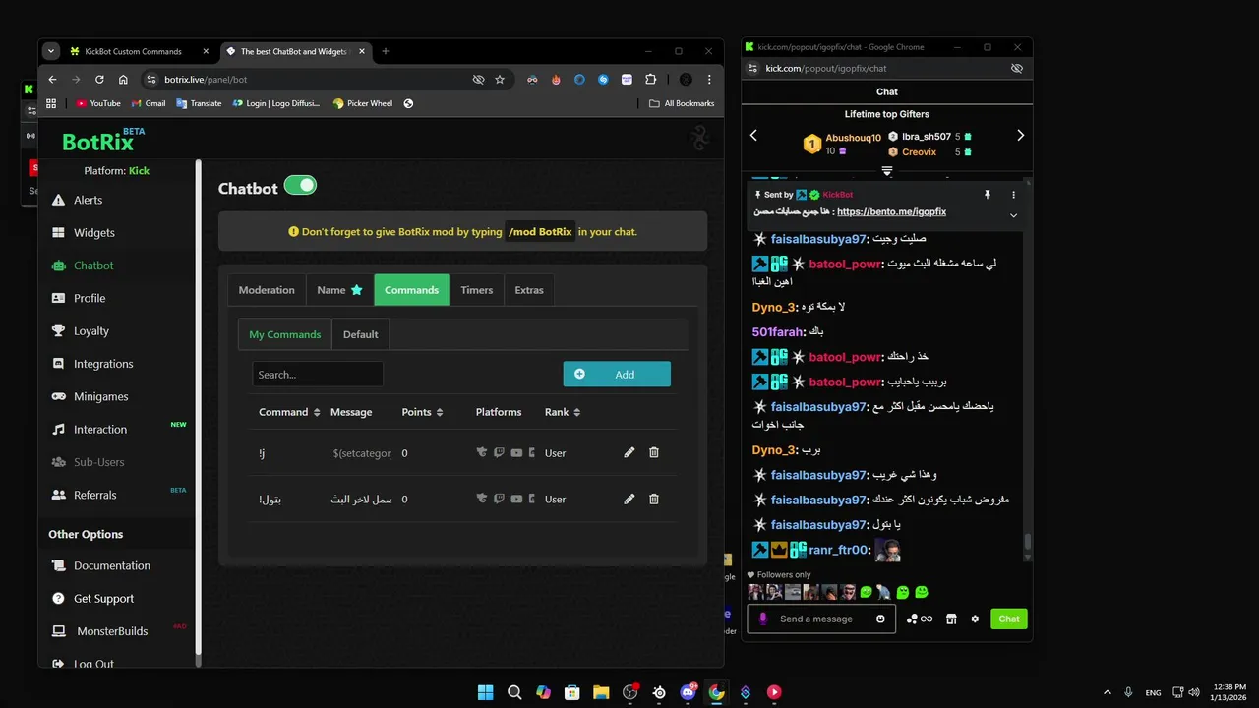The width and height of the screenshot is (1259, 708).
Task: Go to Profile in the sidebar
Action: point(89,298)
